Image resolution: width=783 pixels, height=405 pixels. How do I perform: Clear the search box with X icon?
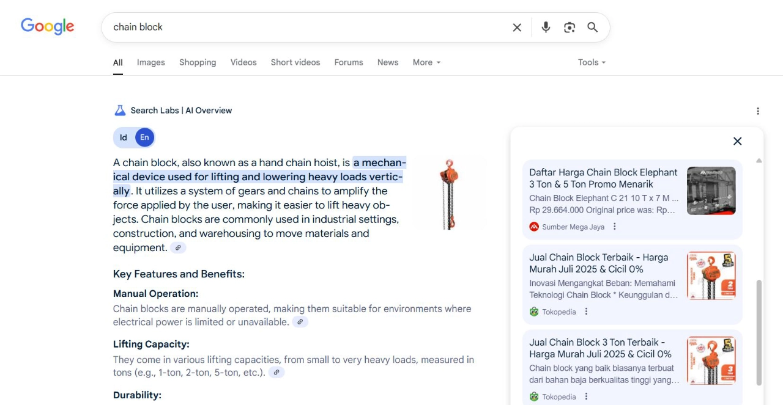tap(517, 27)
